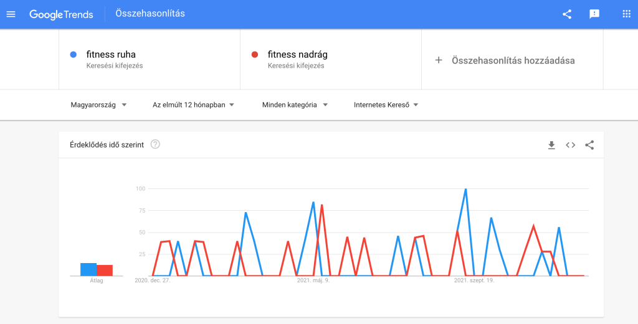638x324 pixels.
Task: Click the Google Trends logo
Action: 61,14
